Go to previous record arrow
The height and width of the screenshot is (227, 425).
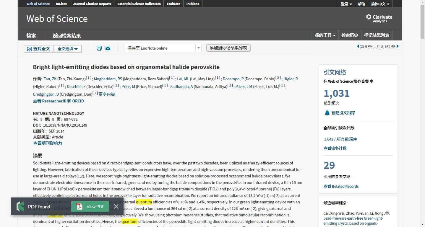(x=358, y=46)
